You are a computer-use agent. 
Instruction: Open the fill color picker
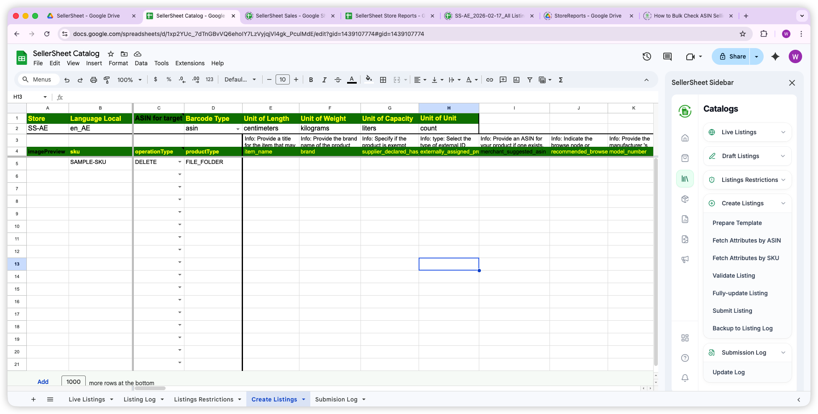[368, 79]
